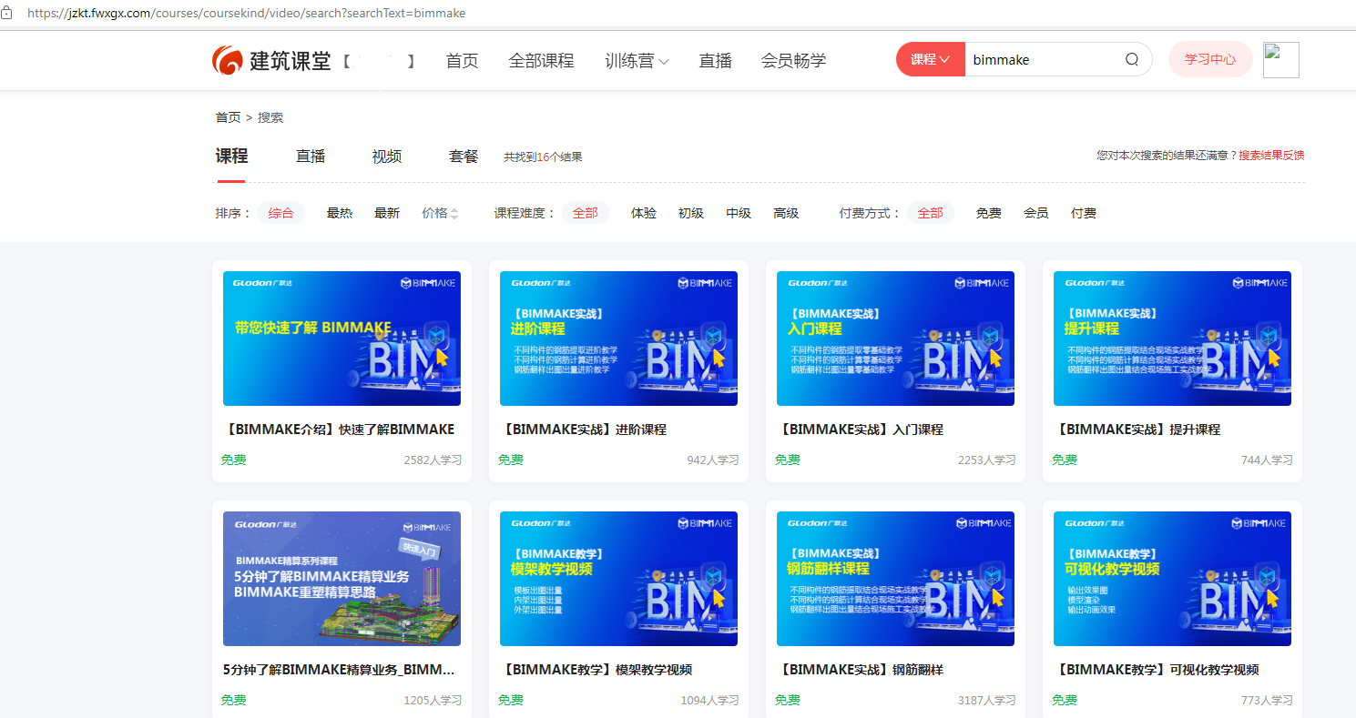
Task: Click the 建筑课堂 logo icon
Action: coord(228,61)
